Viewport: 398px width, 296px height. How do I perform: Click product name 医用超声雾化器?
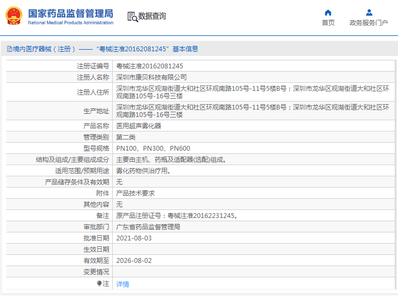[139, 126]
